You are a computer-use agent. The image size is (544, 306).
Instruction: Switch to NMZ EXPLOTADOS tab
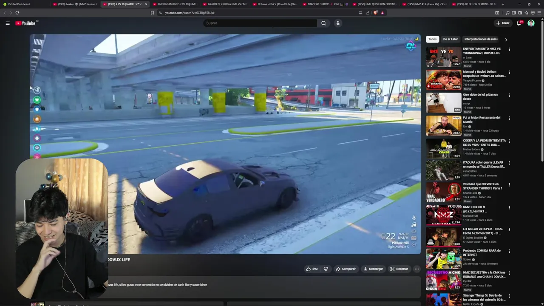point(324,4)
